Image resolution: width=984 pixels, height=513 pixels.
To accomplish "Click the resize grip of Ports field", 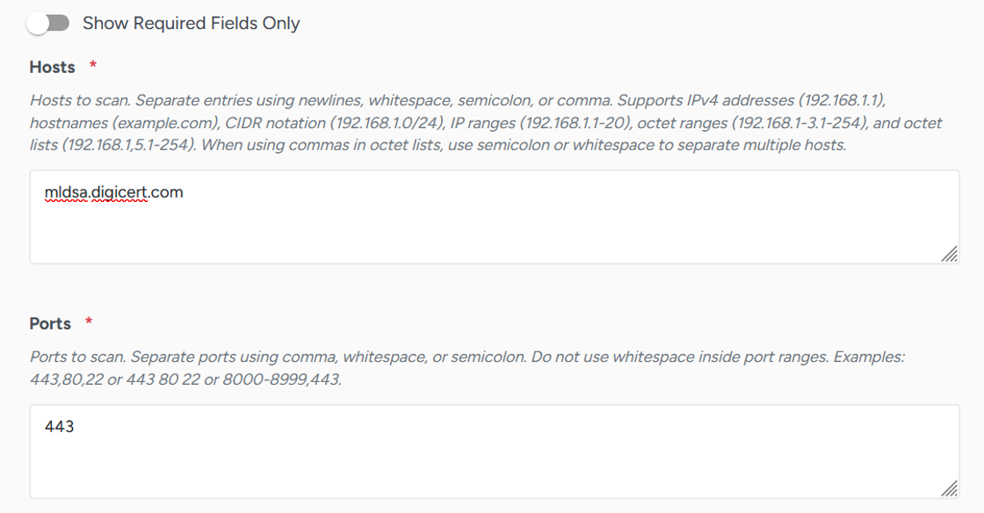I will [949, 488].
